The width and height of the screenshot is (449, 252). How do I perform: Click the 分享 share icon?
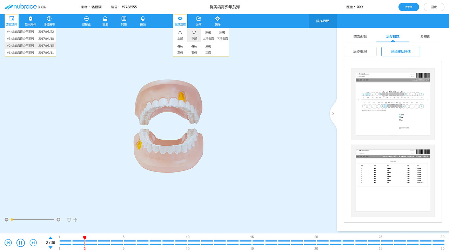(199, 21)
